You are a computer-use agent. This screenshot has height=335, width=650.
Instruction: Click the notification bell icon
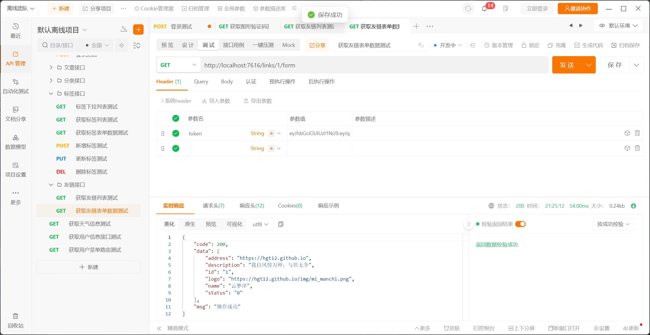coord(484,9)
